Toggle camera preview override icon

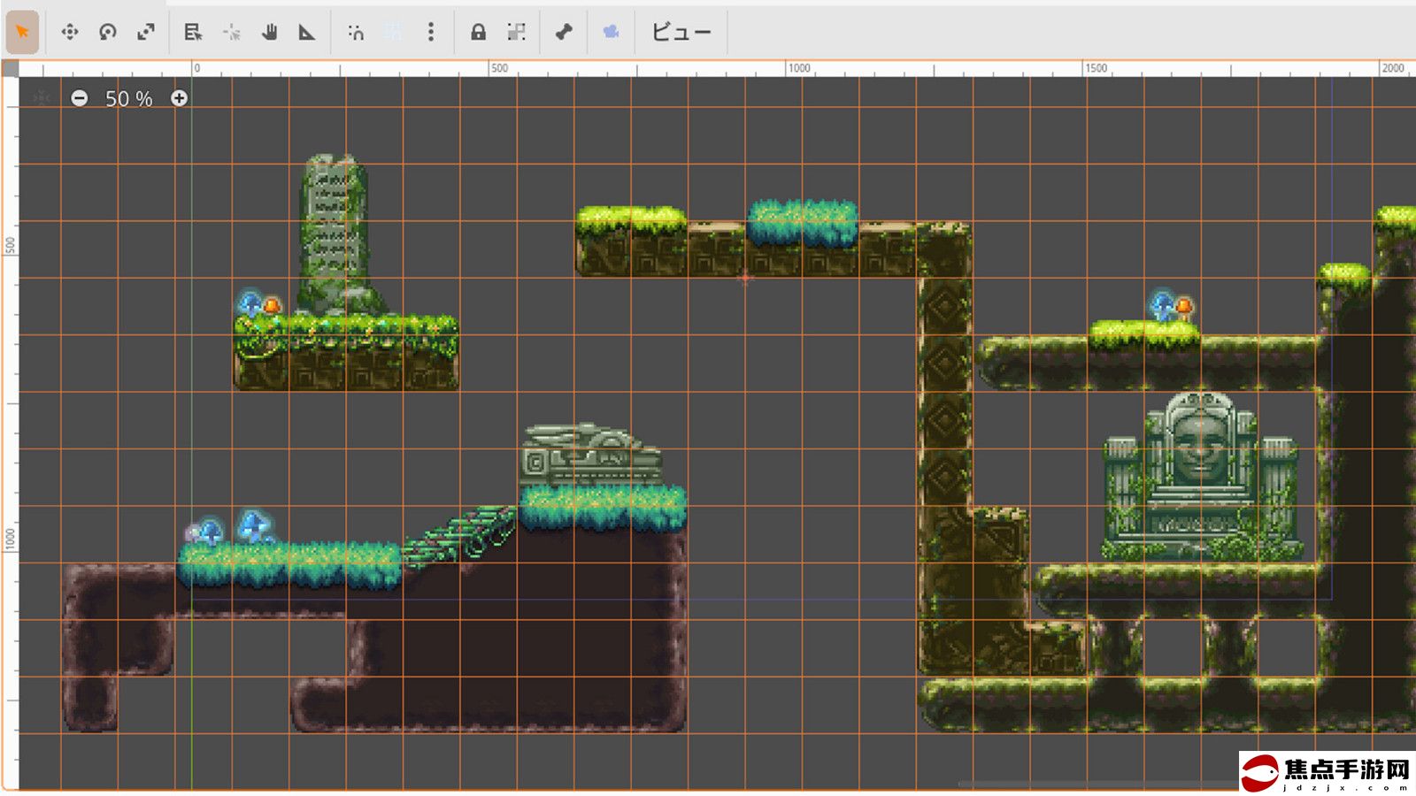coord(611,33)
